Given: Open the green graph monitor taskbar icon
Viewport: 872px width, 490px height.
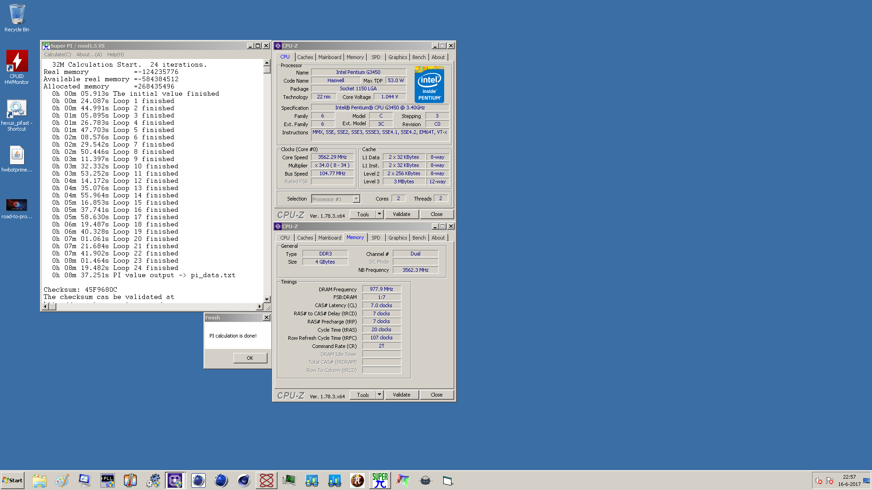Looking at the screenshot, I should click(x=289, y=480).
